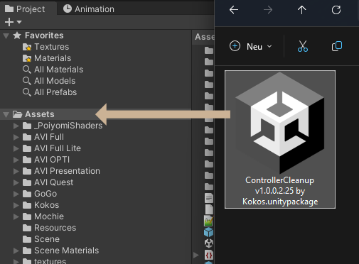Select the AVI Quest folder
Viewport: 359px width, 264px height.
tap(48, 182)
